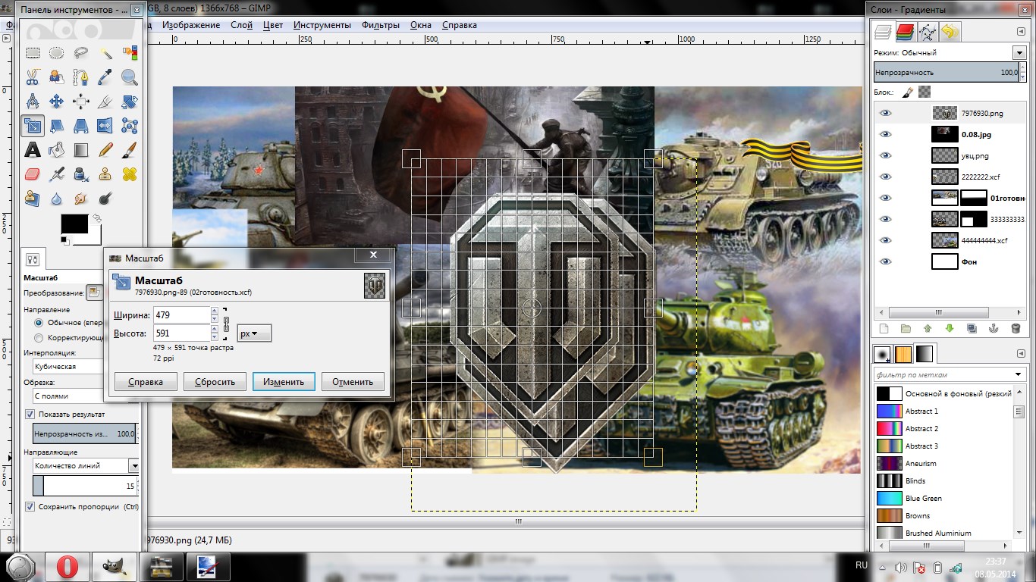Switch to the Undo History tab
Screen dimensions: 1036x582
coord(950,32)
